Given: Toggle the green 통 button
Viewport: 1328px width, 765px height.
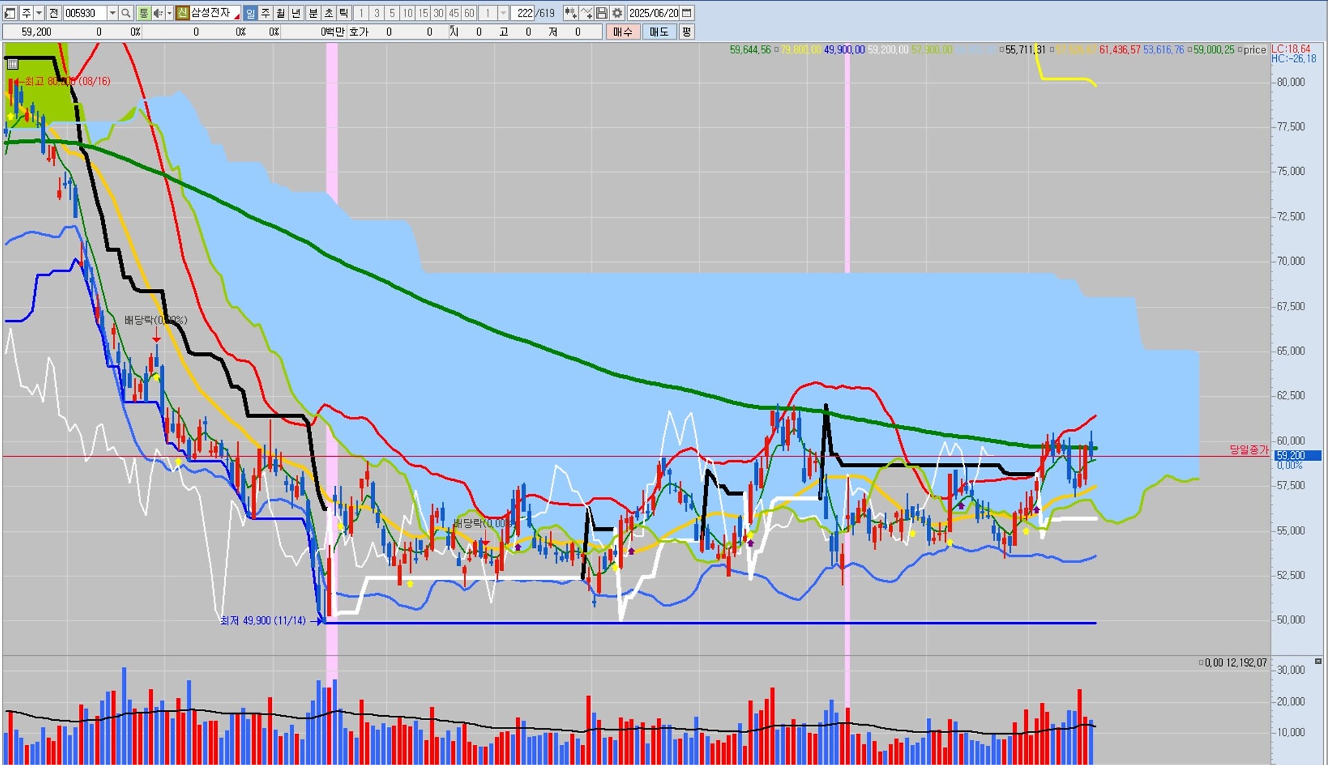Looking at the screenshot, I should [143, 13].
